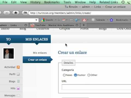The image size is (131, 98).
Task: Click the building icon in Google toolbar
Action: [x=71, y=20]
